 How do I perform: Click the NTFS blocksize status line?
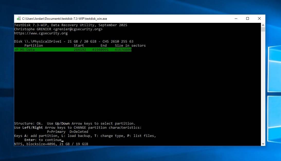pyautogui.click(x=51, y=144)
